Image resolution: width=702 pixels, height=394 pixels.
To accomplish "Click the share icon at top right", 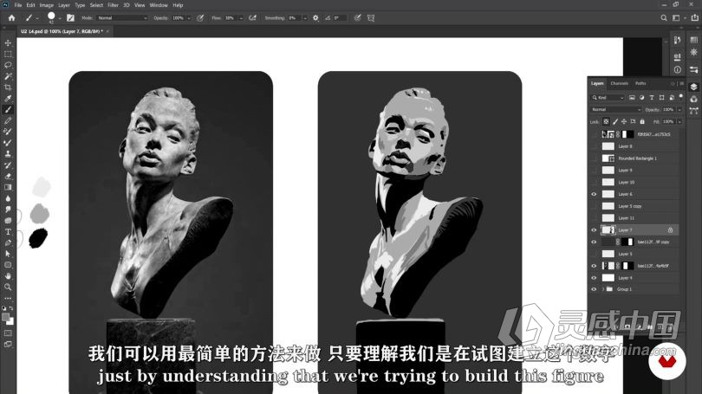I will pos(694,18).
